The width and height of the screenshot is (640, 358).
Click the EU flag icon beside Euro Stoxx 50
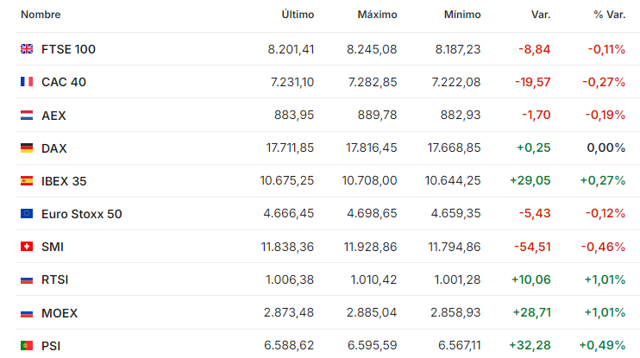(x=27, y=213)
